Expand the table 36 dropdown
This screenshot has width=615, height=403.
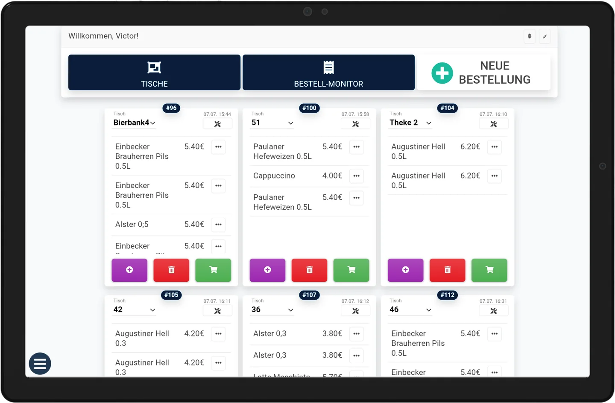coord(272,310)
